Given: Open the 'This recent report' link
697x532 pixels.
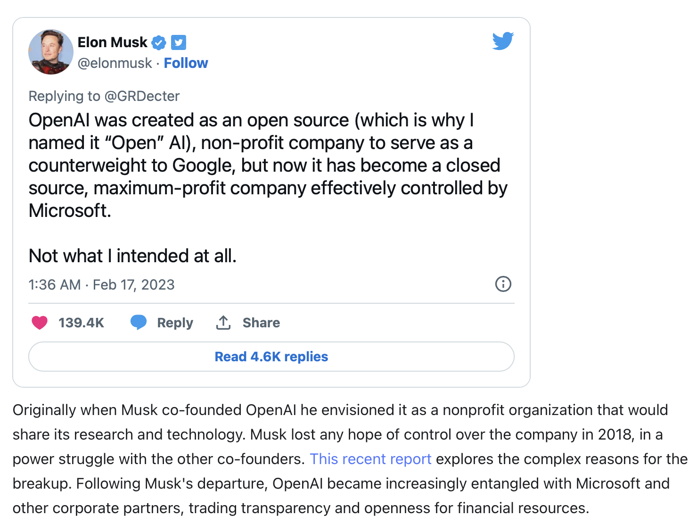Looking at the screenshot, I should pos(370,459).
